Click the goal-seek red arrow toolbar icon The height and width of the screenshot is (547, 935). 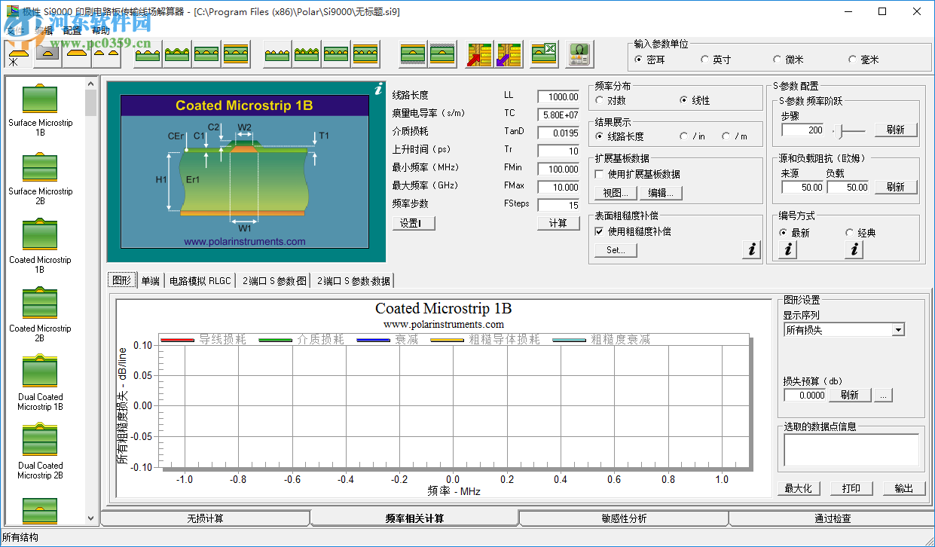(x=478, y=53)
